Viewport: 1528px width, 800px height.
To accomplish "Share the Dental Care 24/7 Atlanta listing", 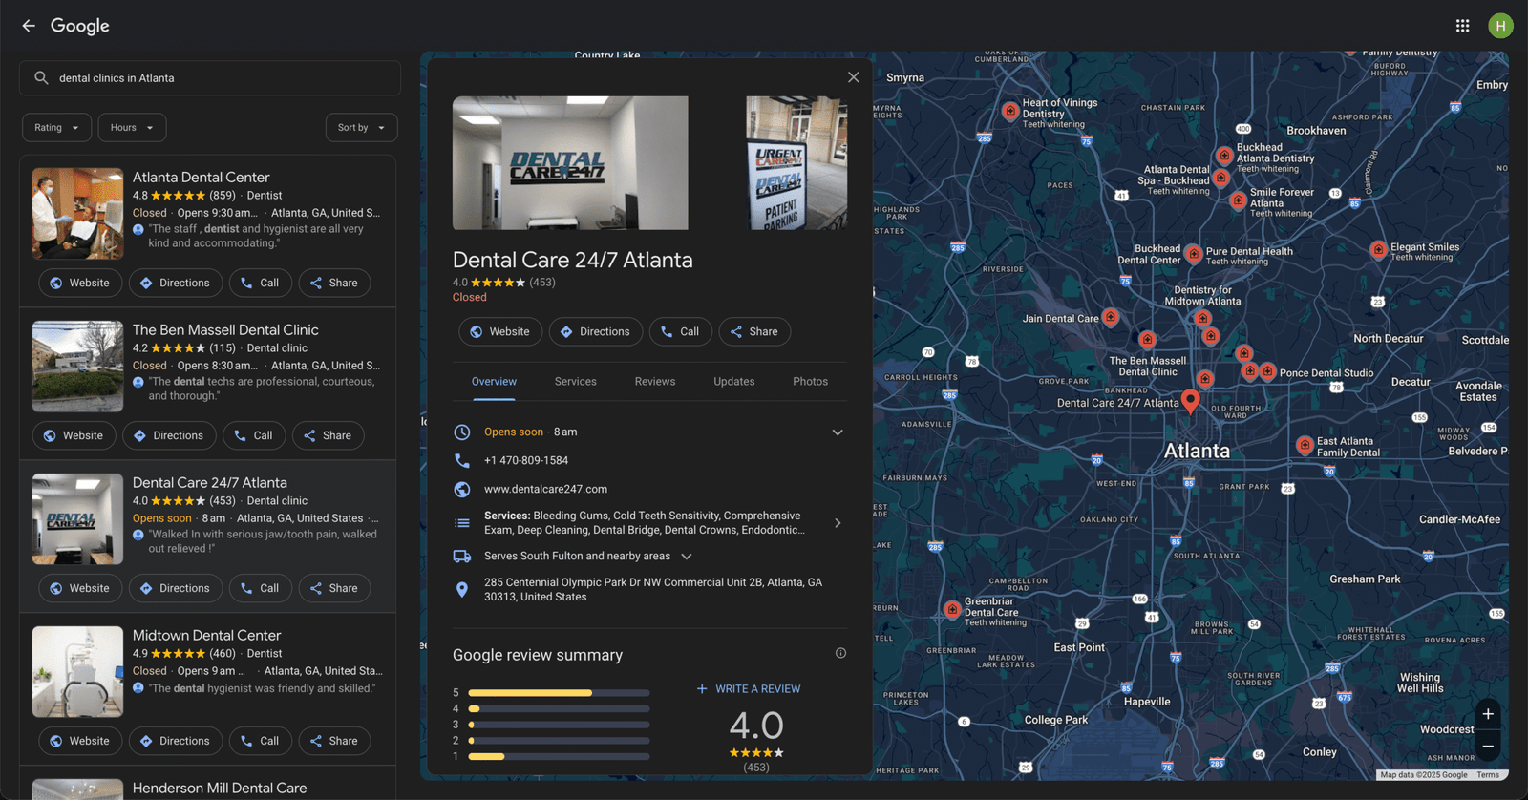I will [334, 588].
